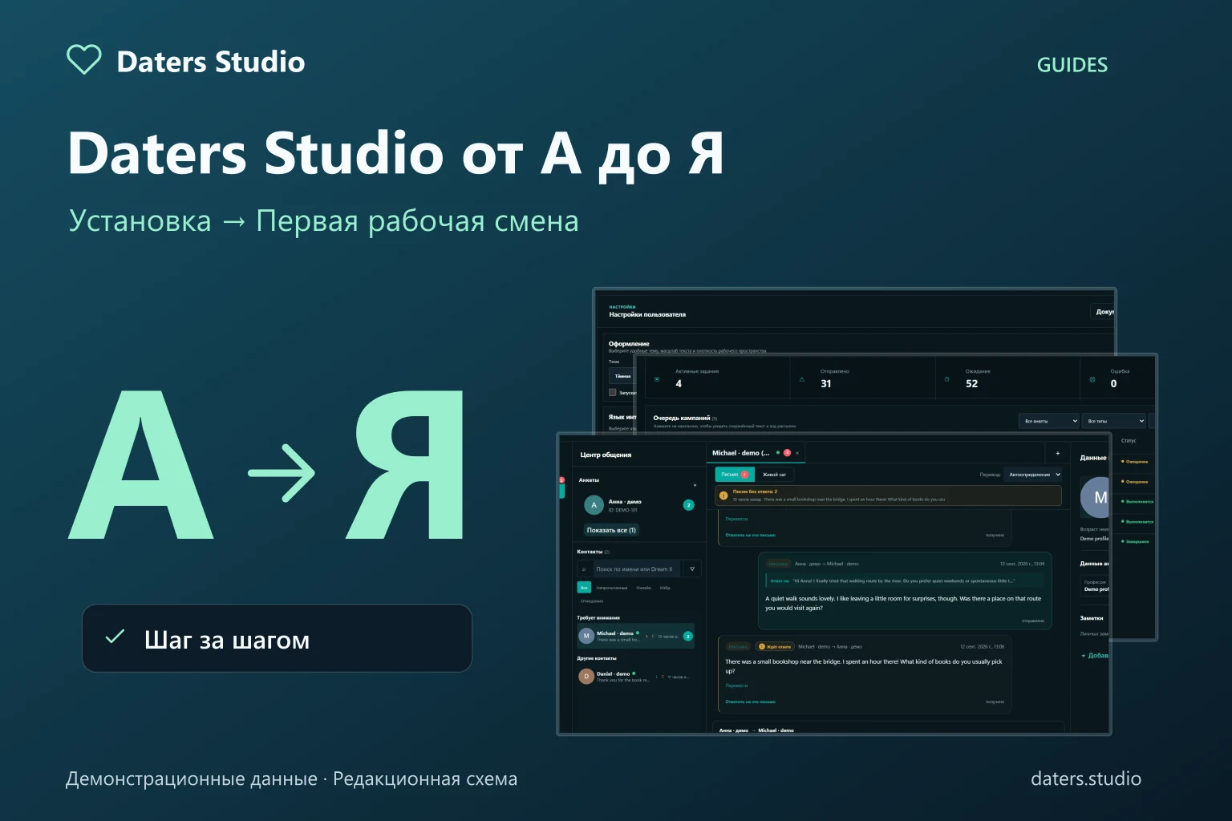Screen dimensions: 1232x821
Task: Click the 'Ожидание' clock icon in campaigns window
Action: [x=946, y=379]
